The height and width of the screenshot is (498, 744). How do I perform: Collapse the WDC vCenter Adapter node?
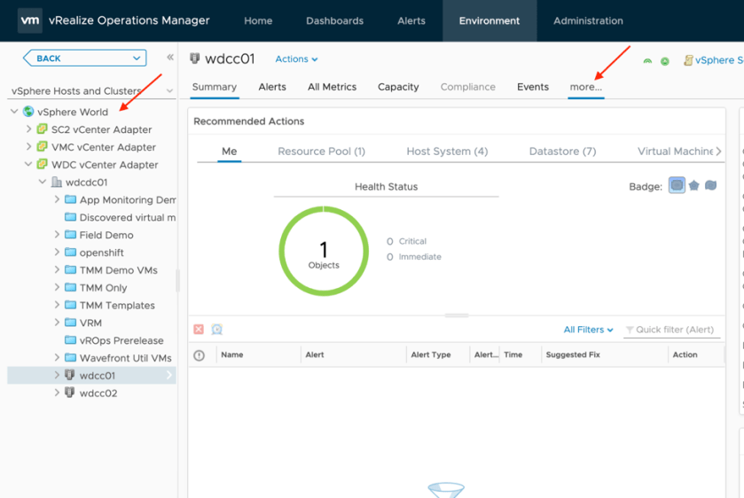[x=28, y=165]
